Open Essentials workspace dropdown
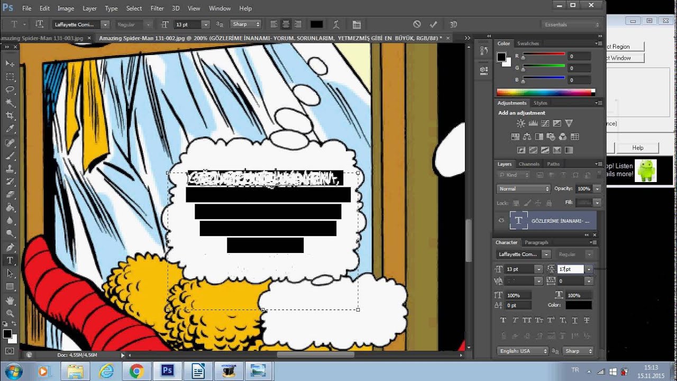 572,24
